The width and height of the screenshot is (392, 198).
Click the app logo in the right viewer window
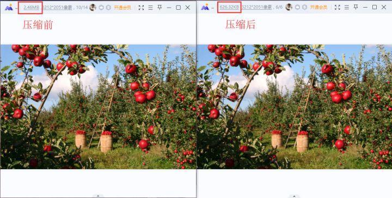tap(205, 7)
